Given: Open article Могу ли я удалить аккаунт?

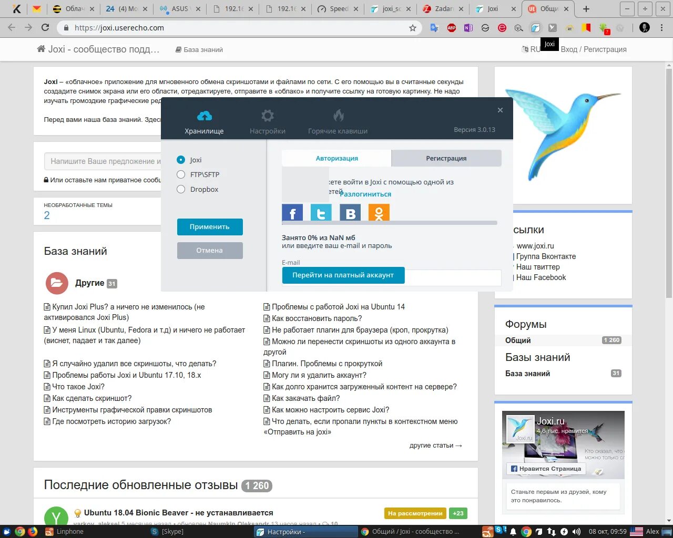Looking at the screenshot, I should [x=319, y=375].
